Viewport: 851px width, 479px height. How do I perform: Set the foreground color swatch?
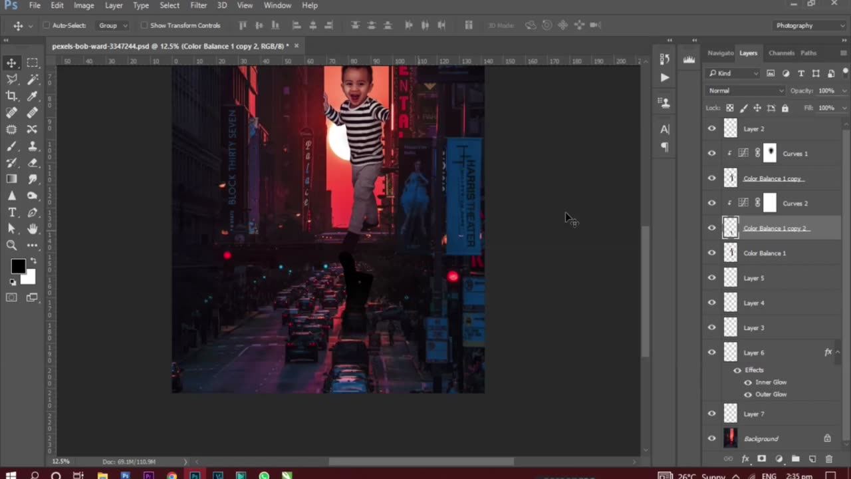(x=18, y=266)
